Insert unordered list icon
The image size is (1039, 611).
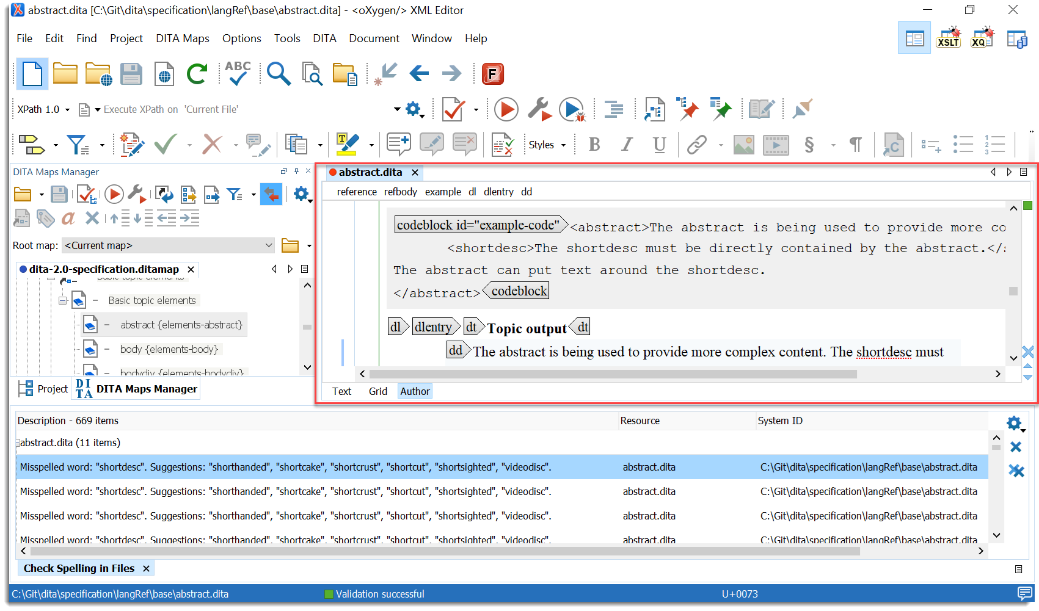click(x=963, y=145)
